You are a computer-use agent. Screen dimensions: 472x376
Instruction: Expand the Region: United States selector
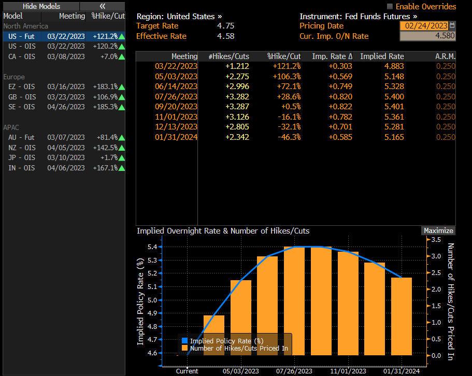coord(179,17)
